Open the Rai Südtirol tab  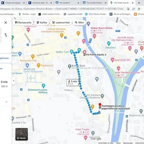click(x=65, y=3)
